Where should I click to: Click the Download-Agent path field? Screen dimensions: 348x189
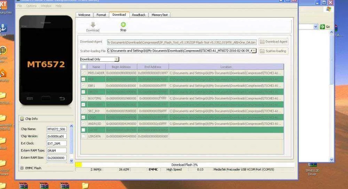[182, 42]
